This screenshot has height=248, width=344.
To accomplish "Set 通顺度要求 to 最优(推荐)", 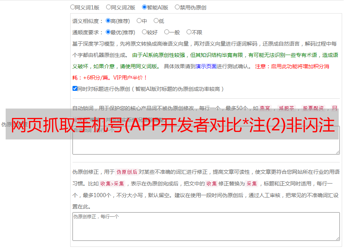I will click(x=108, y=32).
